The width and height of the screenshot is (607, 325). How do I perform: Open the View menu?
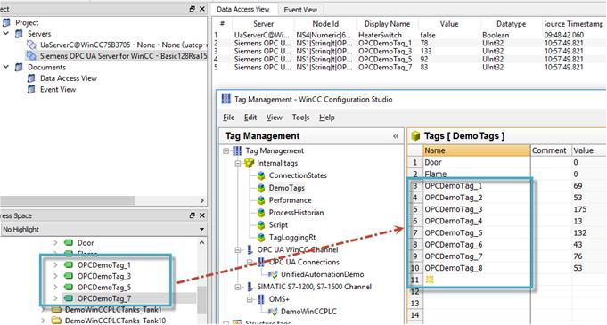(274, 118)
